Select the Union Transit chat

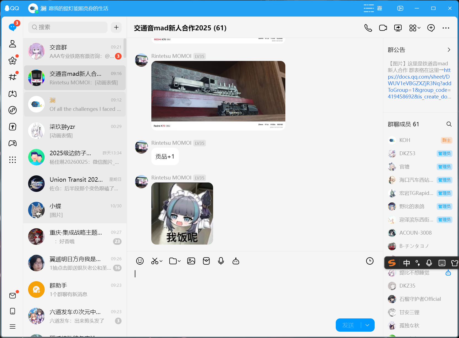(75, 184)
